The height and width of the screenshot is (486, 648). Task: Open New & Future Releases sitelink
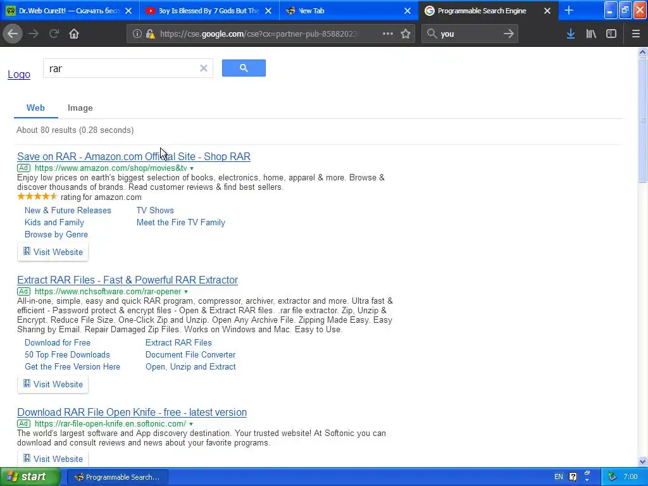68,210
